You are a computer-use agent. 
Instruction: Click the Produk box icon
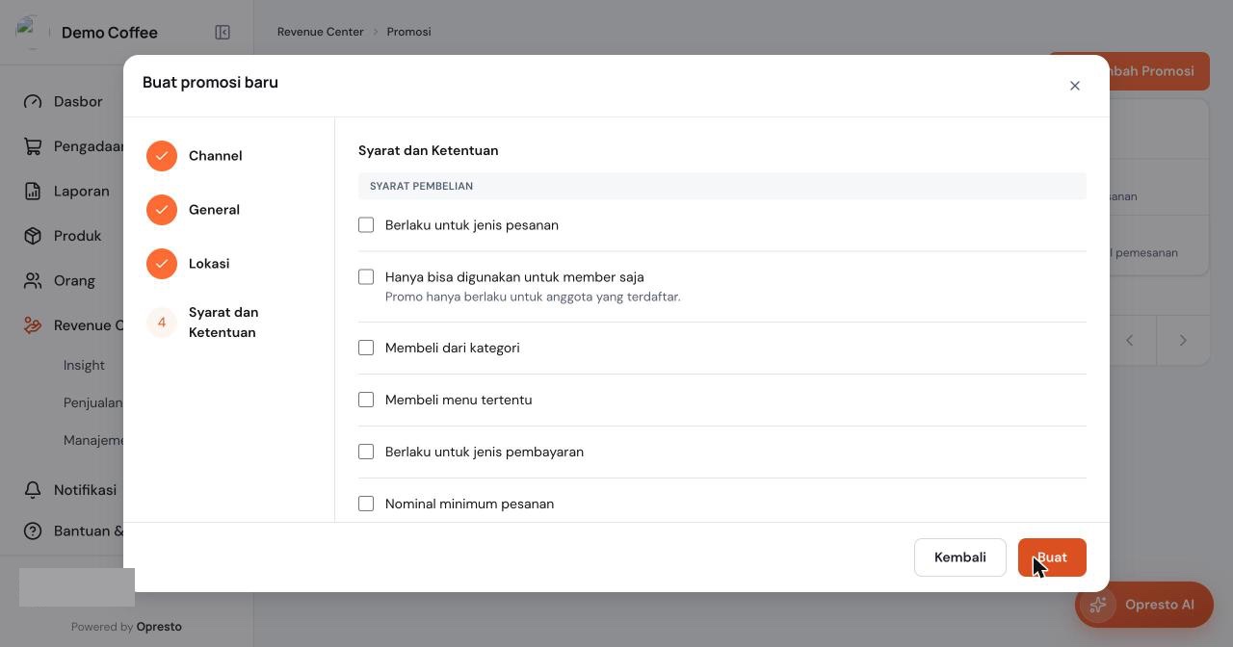(33, 236)
